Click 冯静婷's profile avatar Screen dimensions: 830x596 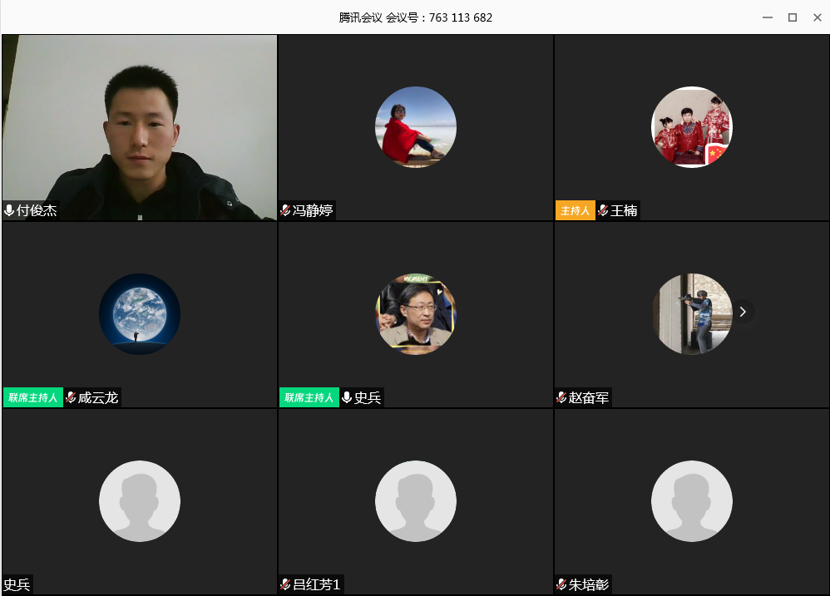415,127
